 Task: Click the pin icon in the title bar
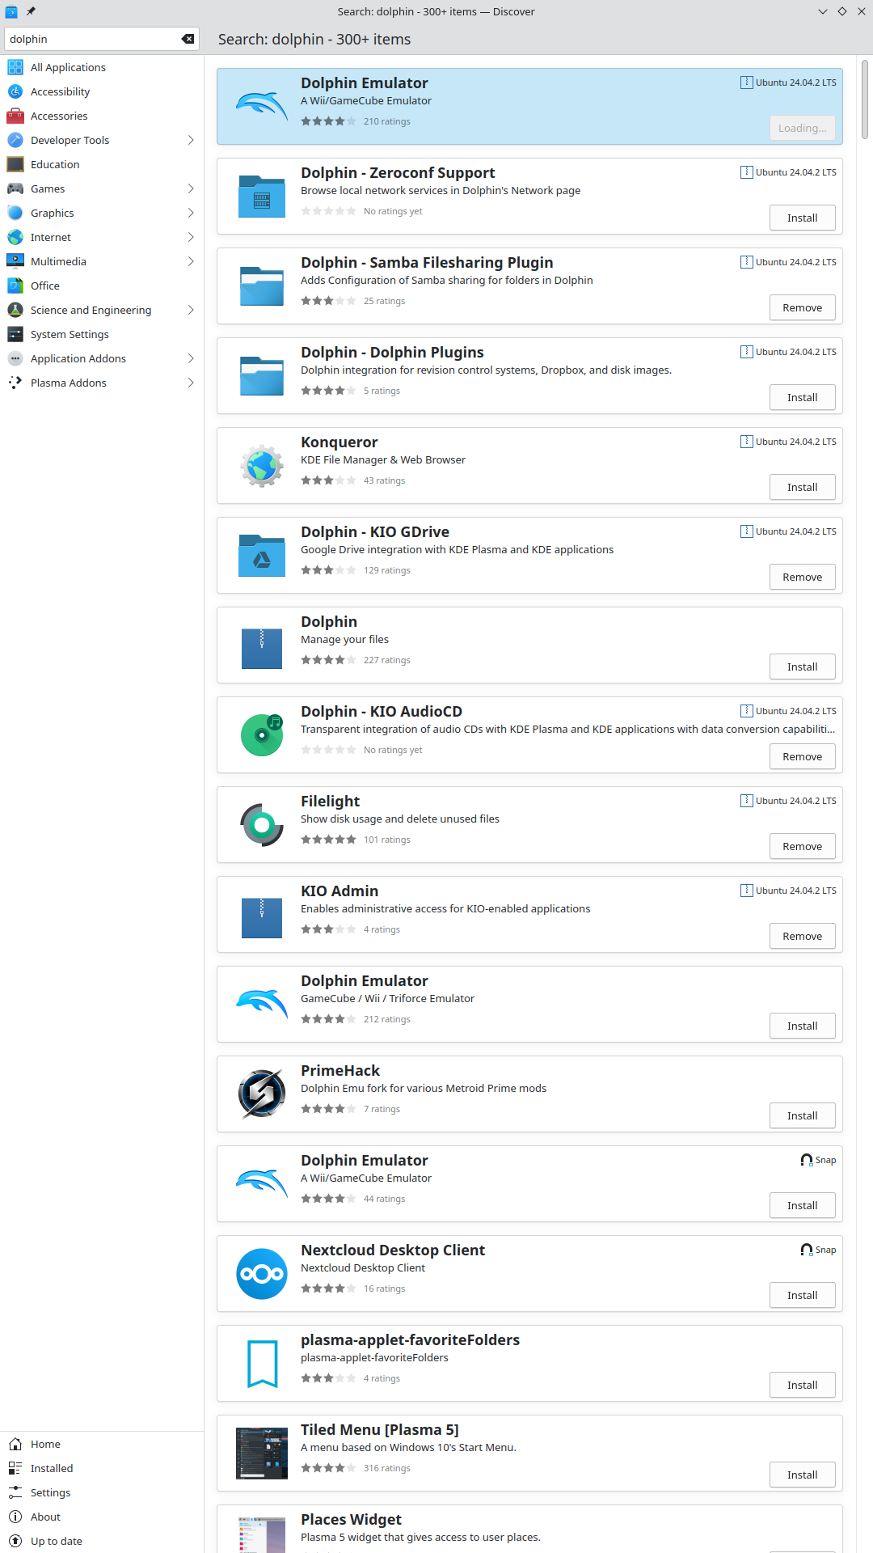pos(31,11)
